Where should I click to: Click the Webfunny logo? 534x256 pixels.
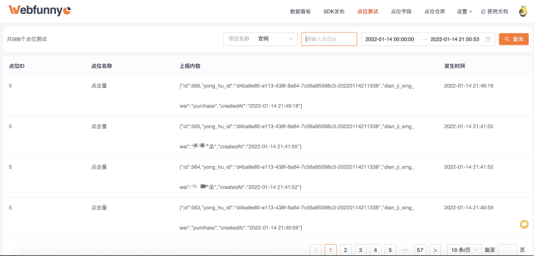coord(39,10)
